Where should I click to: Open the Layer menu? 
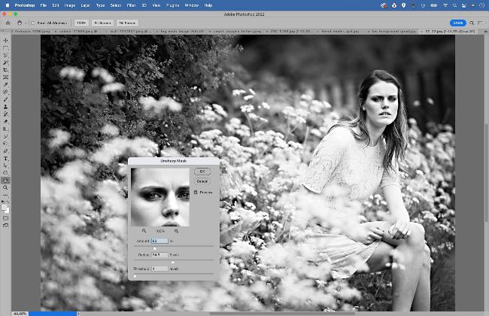pyautogui.click(x=85, y=5)
